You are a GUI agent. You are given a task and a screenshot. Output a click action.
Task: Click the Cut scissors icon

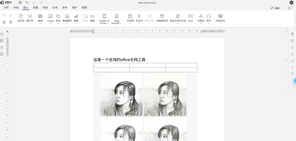point(11,15)
